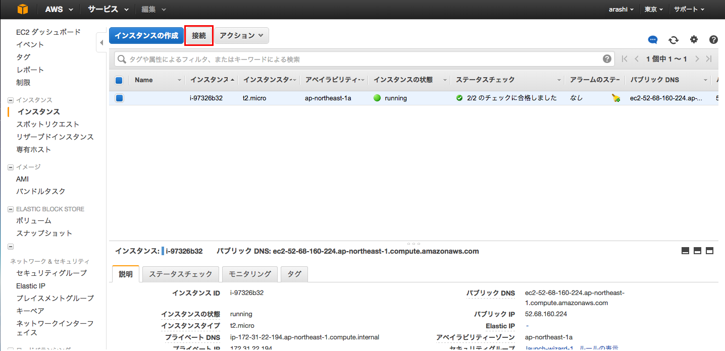Click the next page arrow in pagination
This screenshot has height=351, width=725.
697,58
